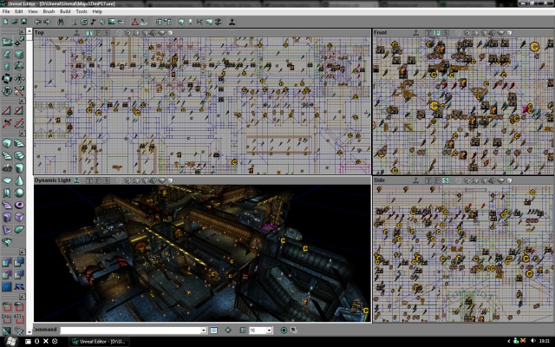Screen dimensions: 555x347
Task: Collapse the selection tools group arrow
Action: (23, 297)
